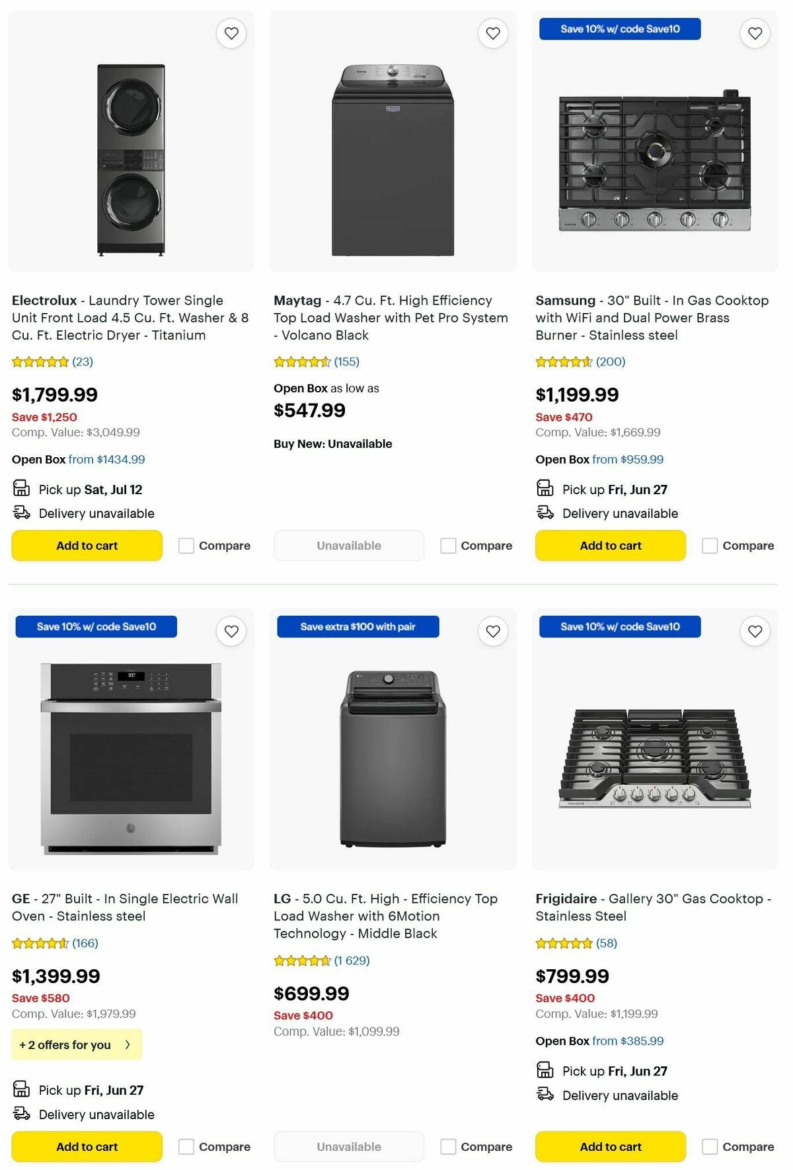The width and height of the screenshot is (793, 1170).
Task: Click the delivery truck icon under the Frigidaire cooktop
Action: click(x=545, y=1095)
